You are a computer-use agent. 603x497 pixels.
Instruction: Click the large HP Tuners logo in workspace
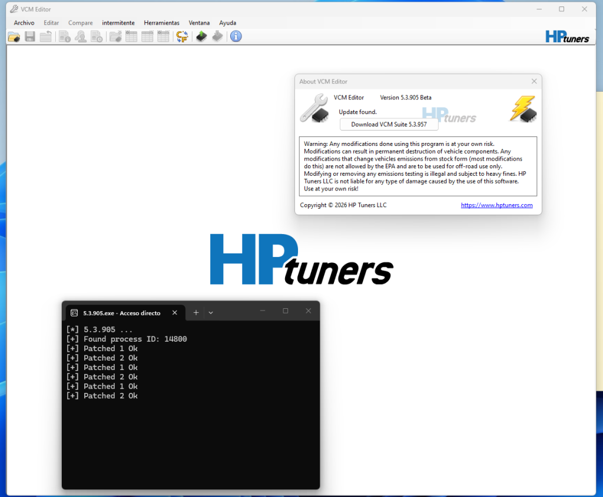(x=301, y=259)
